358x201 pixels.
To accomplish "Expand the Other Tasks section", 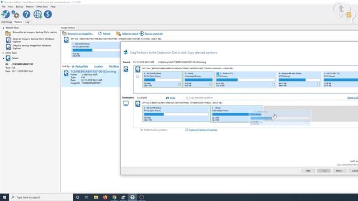I will (3, 53).
